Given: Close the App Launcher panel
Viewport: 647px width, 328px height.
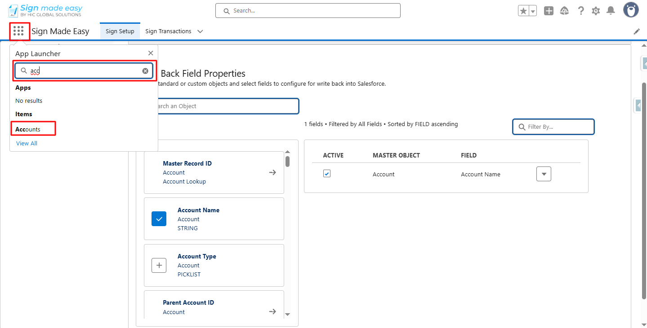Looking at the screenshot, I should pyautogui.click(x=151, y=53).
